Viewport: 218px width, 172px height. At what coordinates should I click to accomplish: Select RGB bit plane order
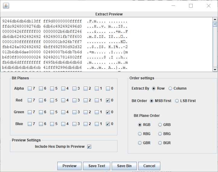pyautogui.click(x=140, y=125)
